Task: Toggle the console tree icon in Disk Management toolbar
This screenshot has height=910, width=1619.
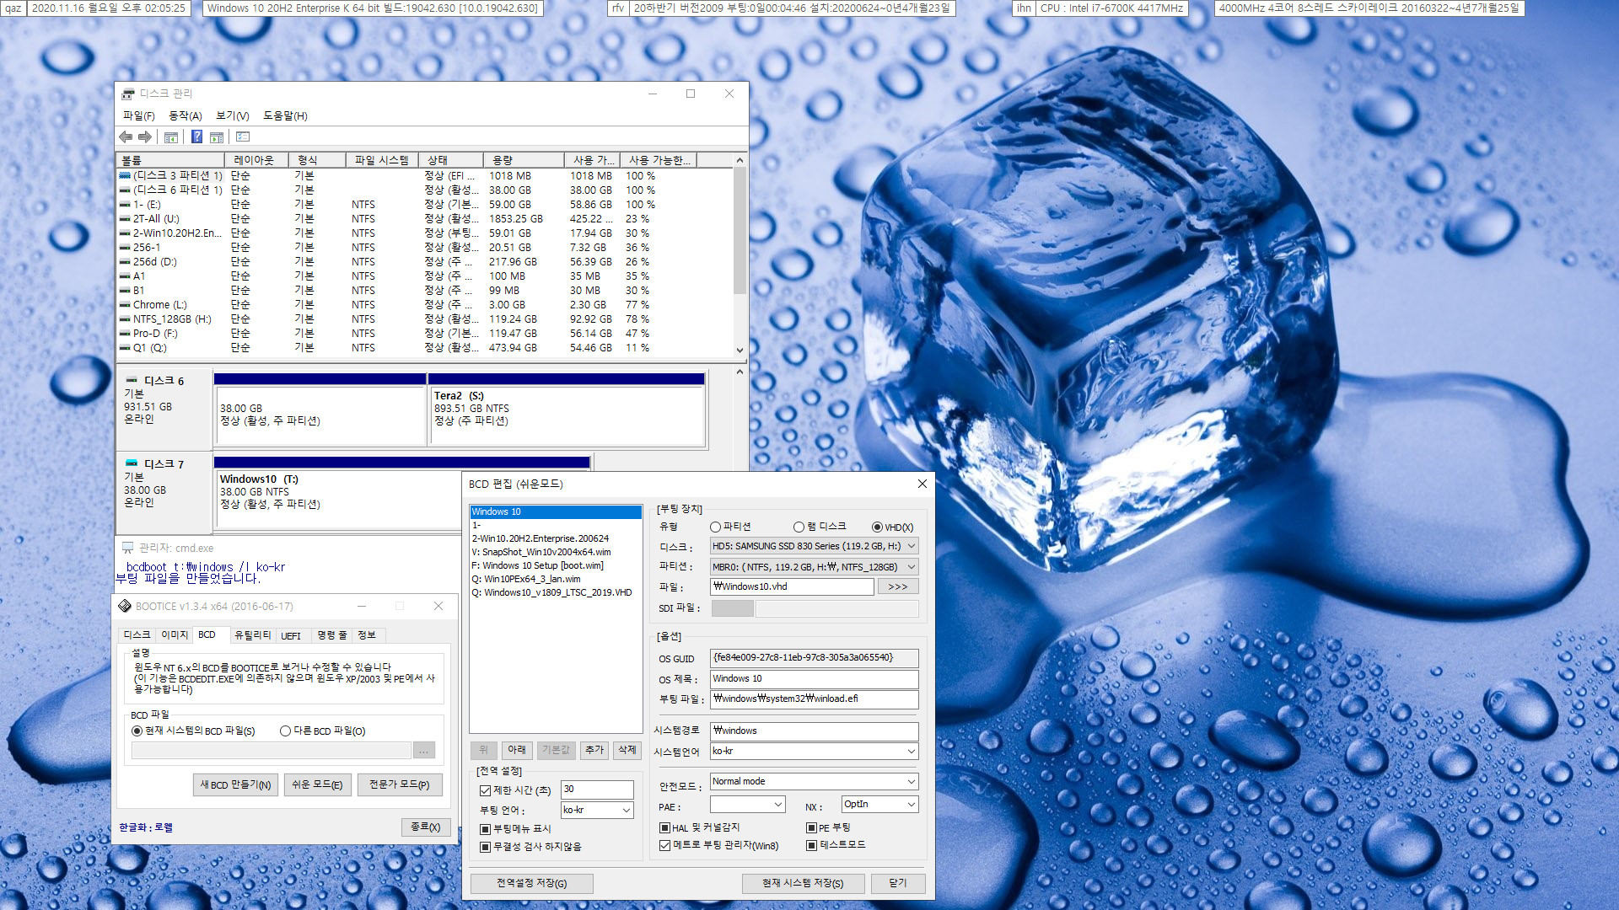Action: [171, 136]
